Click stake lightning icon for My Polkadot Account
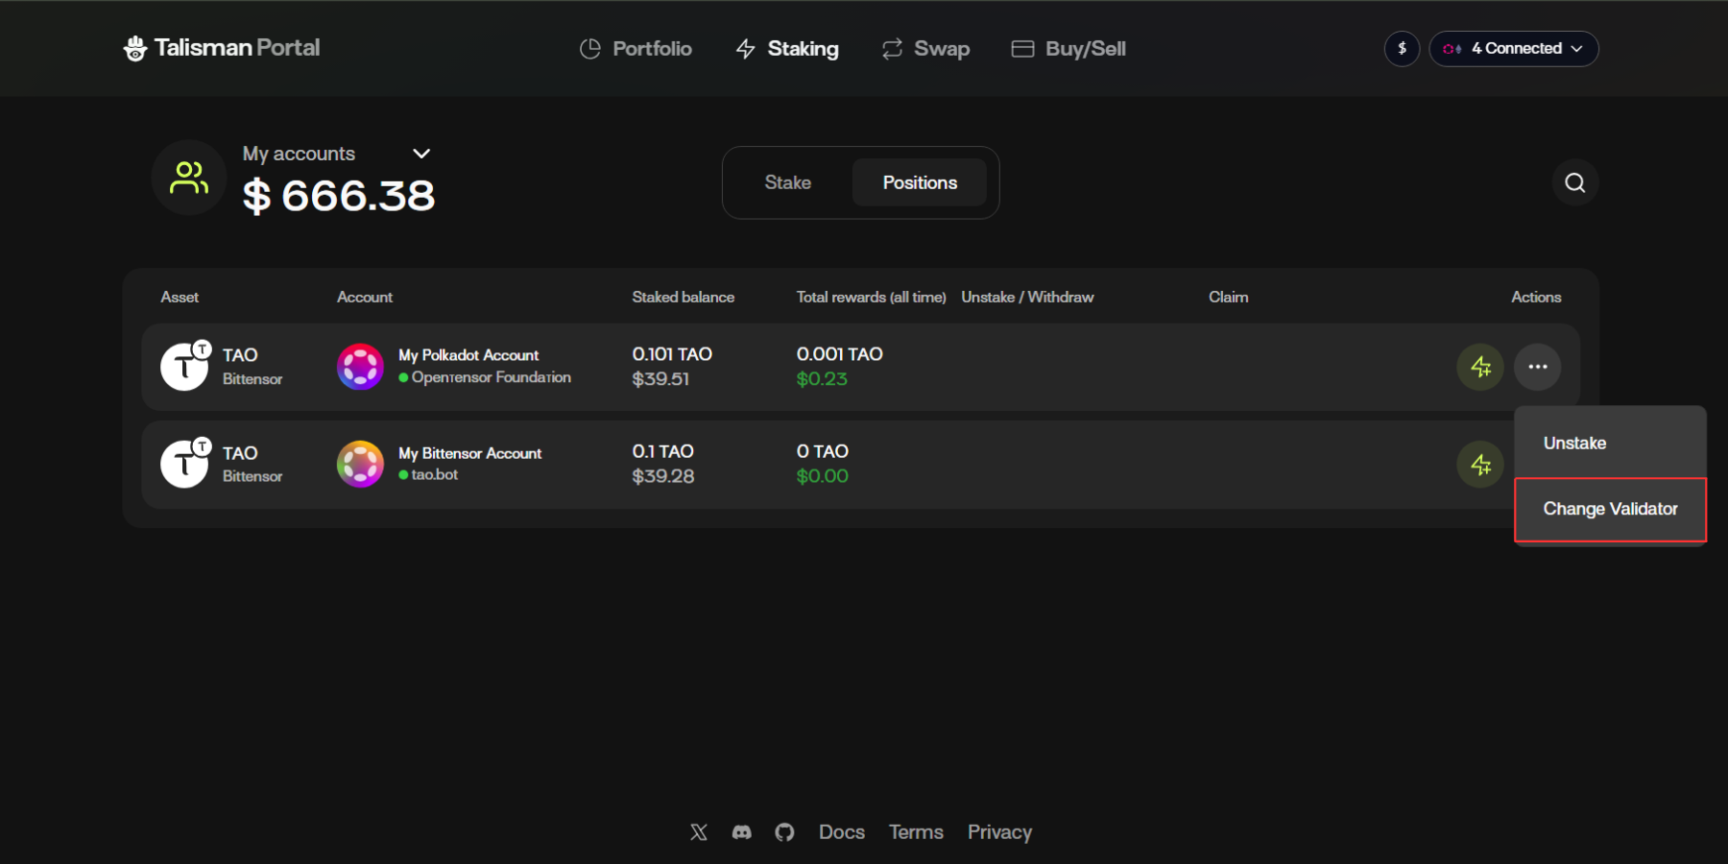 [x=1480, y=367]
